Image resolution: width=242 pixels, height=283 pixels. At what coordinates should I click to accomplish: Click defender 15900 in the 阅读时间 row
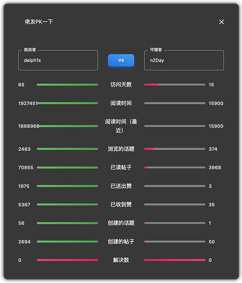click(216, 104)
